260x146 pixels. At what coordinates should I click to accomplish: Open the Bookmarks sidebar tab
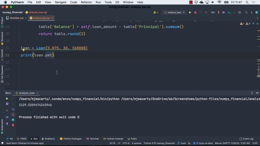click(2, 127)
